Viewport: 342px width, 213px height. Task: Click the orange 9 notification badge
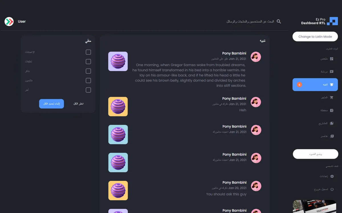(x=299, y=85)
